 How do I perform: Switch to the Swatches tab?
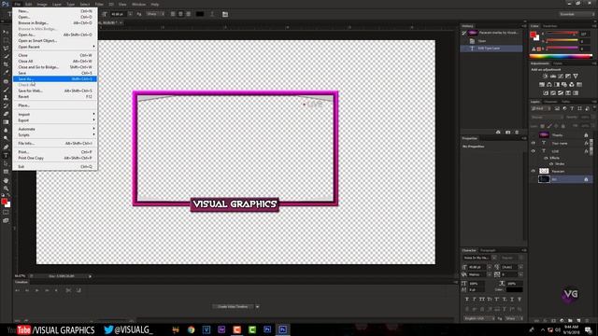[549, 26]
